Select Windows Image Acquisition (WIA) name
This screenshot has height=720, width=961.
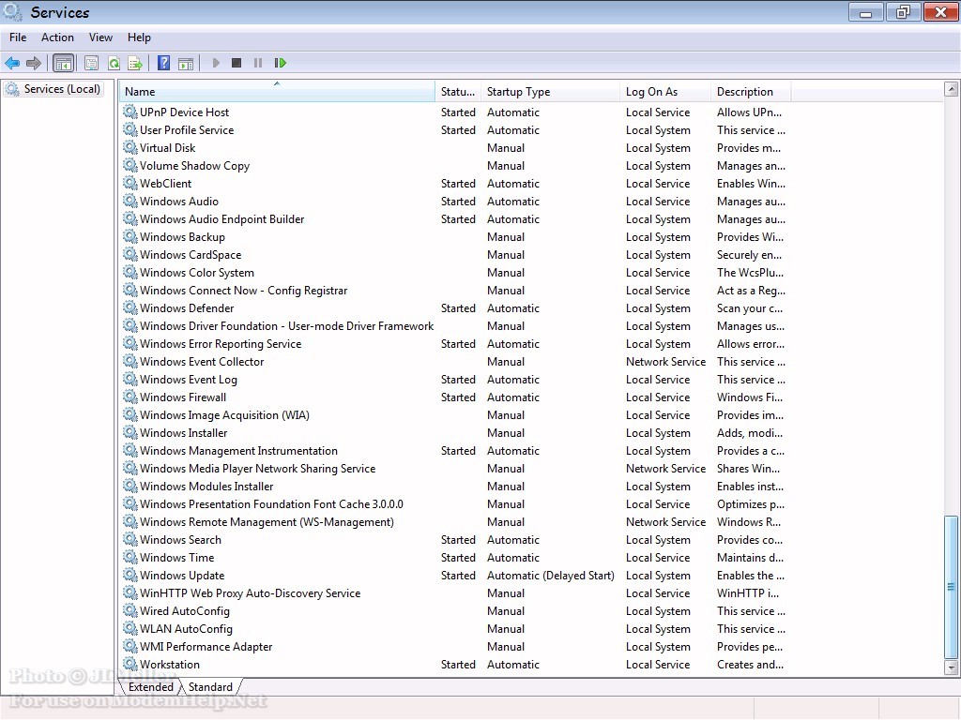[224, 414]
